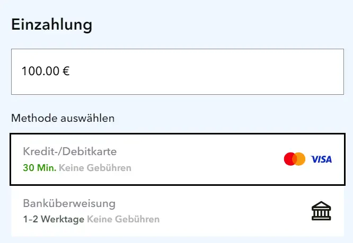
Task: Select the Banküberweisung payment method
Action: (x=159, y=211)
